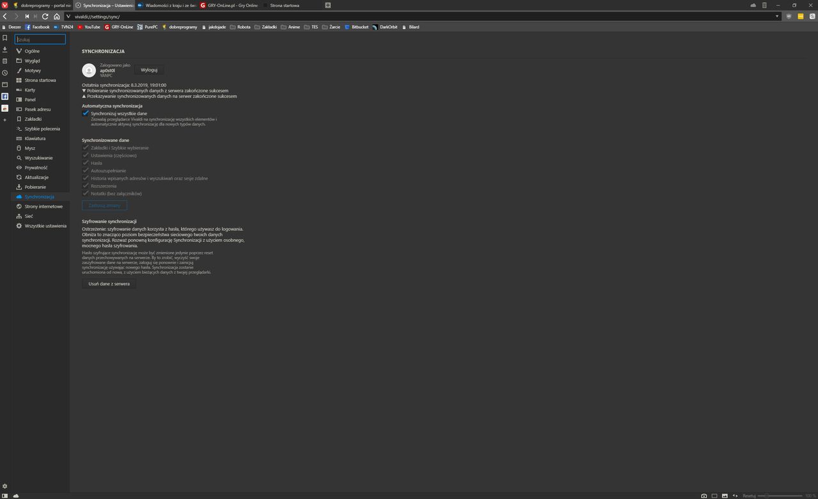Click Usuń dane z serwera button
Image resolution: width=818 pixels, height=499 pixels.
click(109, 283)
